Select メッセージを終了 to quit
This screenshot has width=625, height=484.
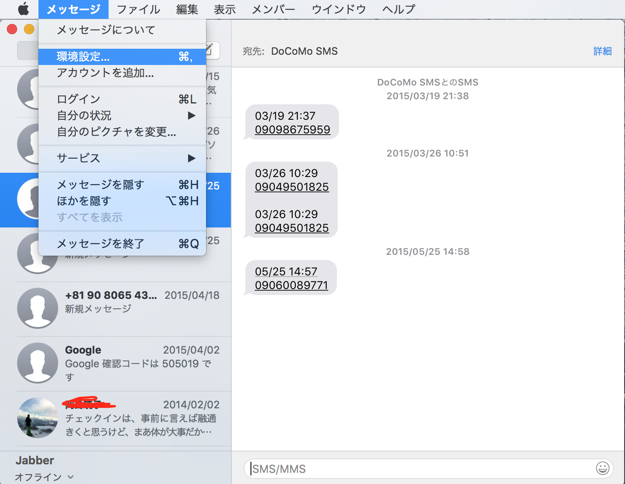coord(122,244)
